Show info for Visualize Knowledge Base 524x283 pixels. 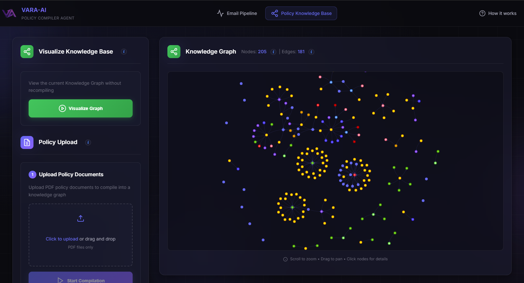(x=124, y=52)
